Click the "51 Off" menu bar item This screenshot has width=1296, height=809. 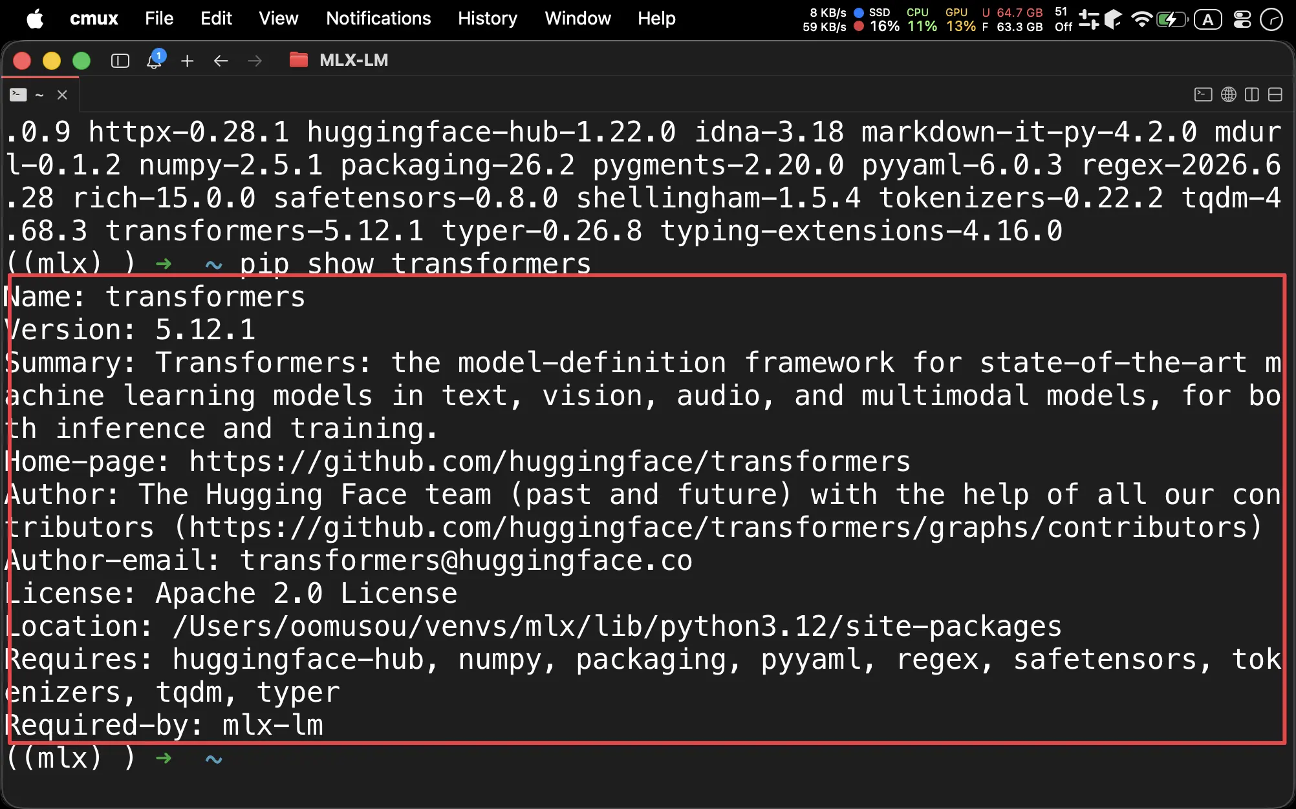tap(1063, 19)
